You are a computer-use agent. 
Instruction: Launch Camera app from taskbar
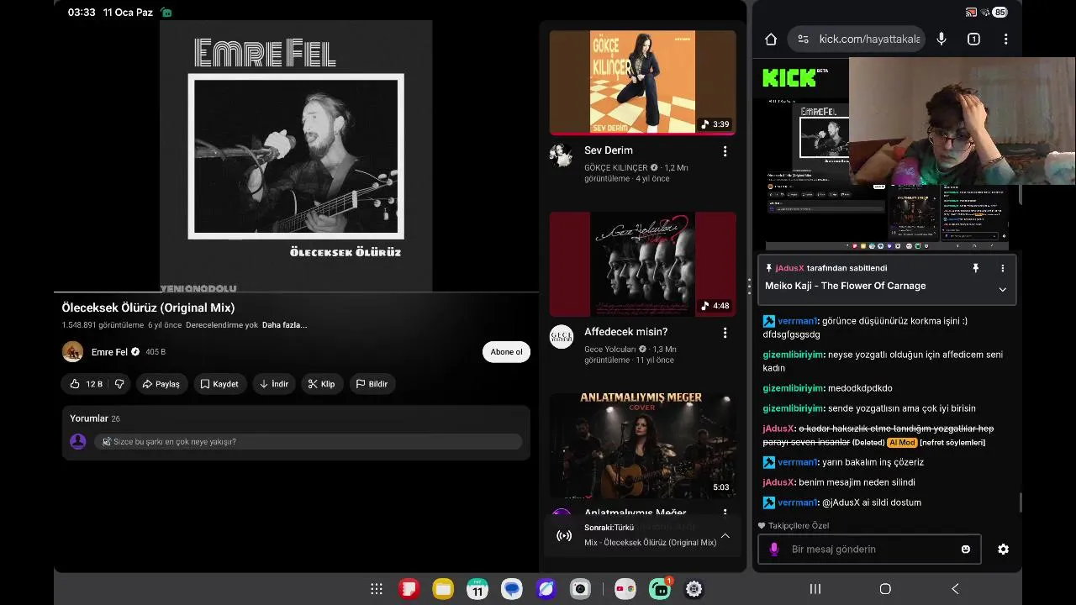pos(580,589)
